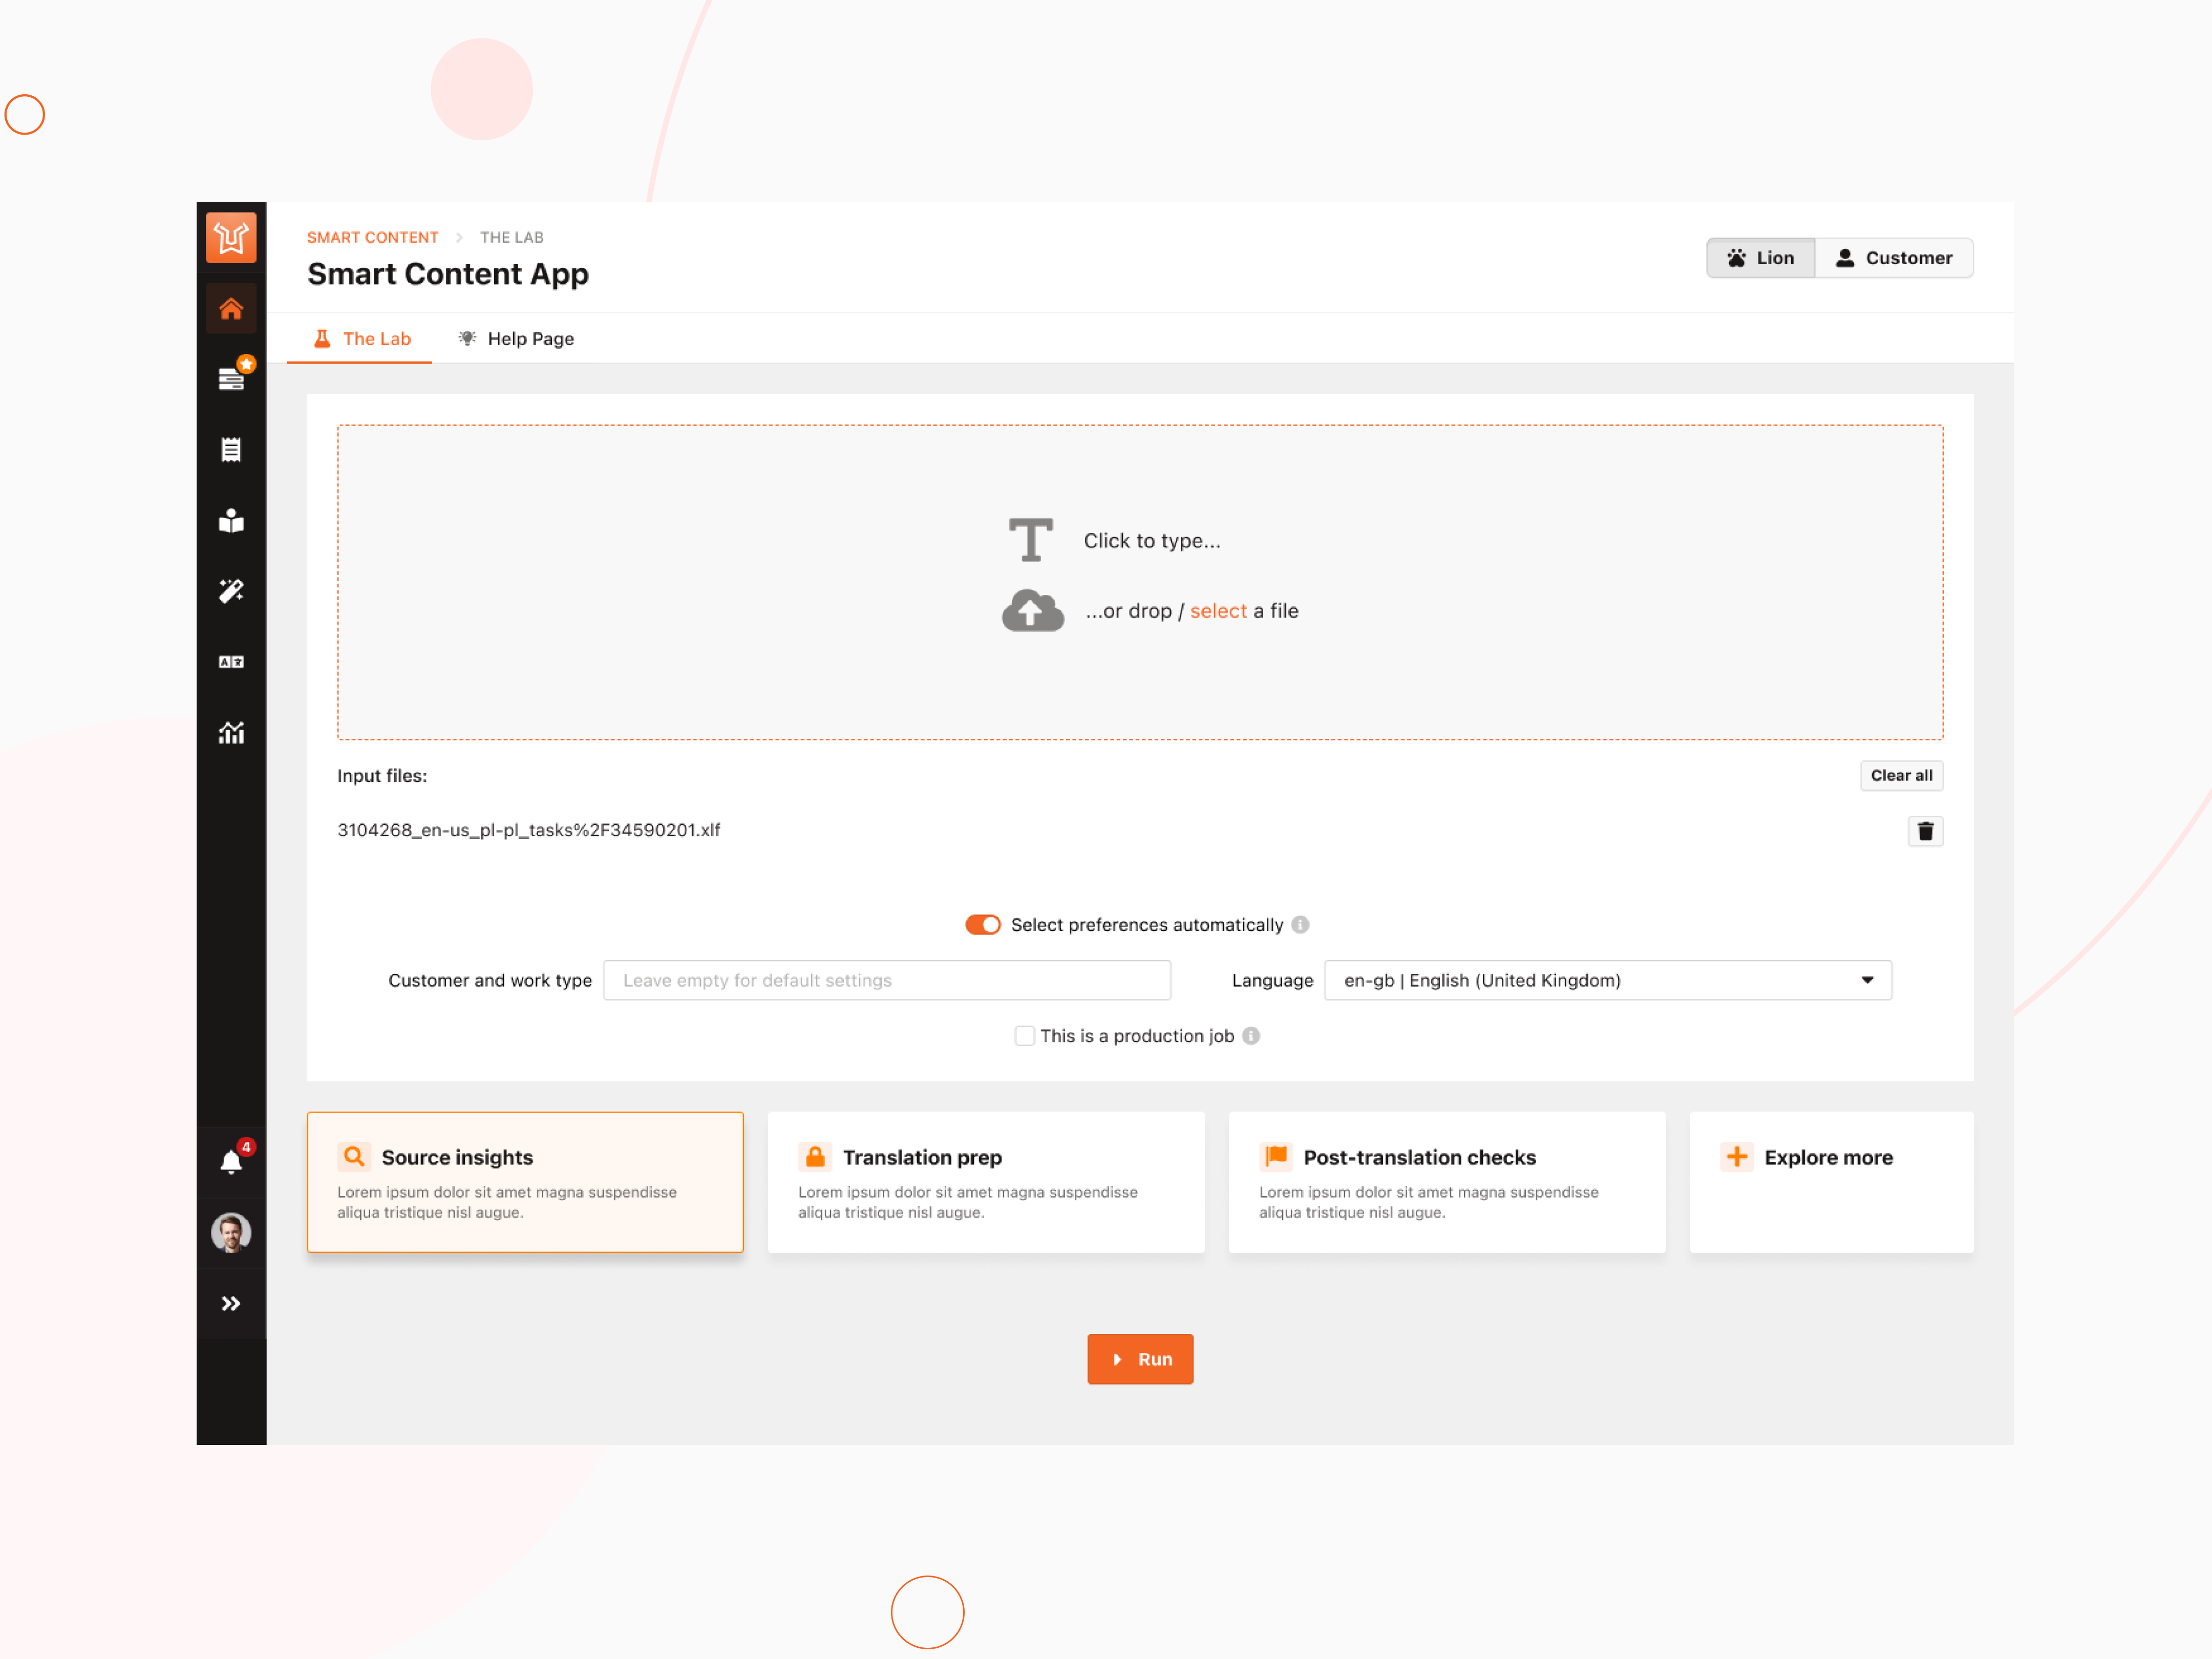2212x1659 pixels.
Task: Open the Home icon in sidebar
Action: point(231,309)
